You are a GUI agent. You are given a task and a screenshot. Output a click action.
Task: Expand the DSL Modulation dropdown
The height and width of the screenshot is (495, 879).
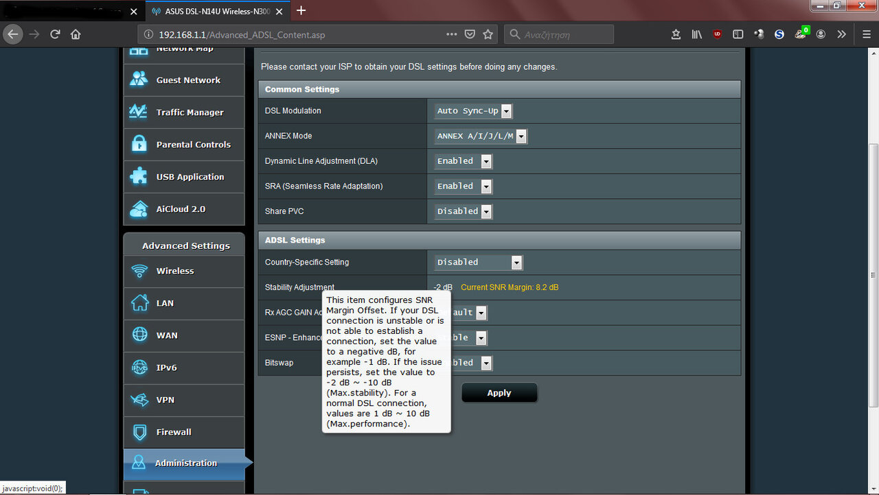coord(474,111)
